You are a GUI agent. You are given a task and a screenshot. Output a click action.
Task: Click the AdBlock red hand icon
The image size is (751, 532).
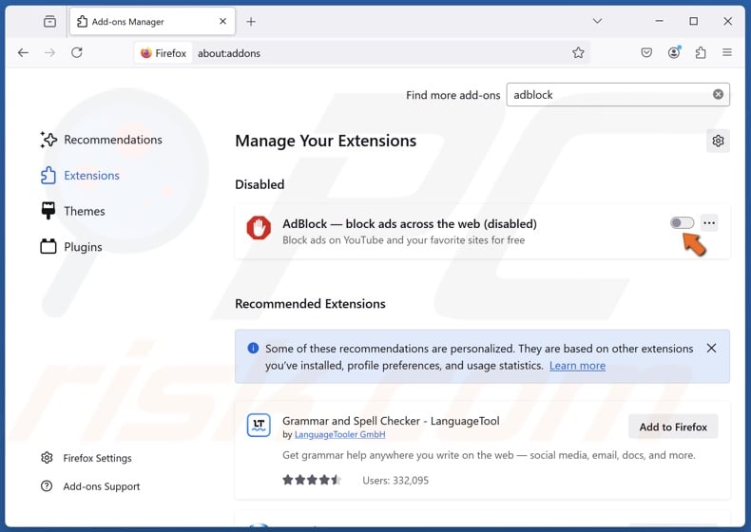tap(259, 228)
